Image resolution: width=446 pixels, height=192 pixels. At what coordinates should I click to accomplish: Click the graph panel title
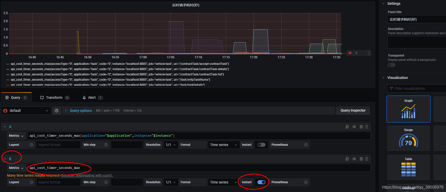click(x=186, y=5)
